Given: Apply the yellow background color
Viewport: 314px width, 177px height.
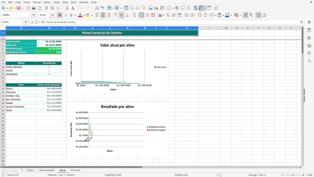Looking at the screenshot, I should pyautogui.click(x=88, y=15).
